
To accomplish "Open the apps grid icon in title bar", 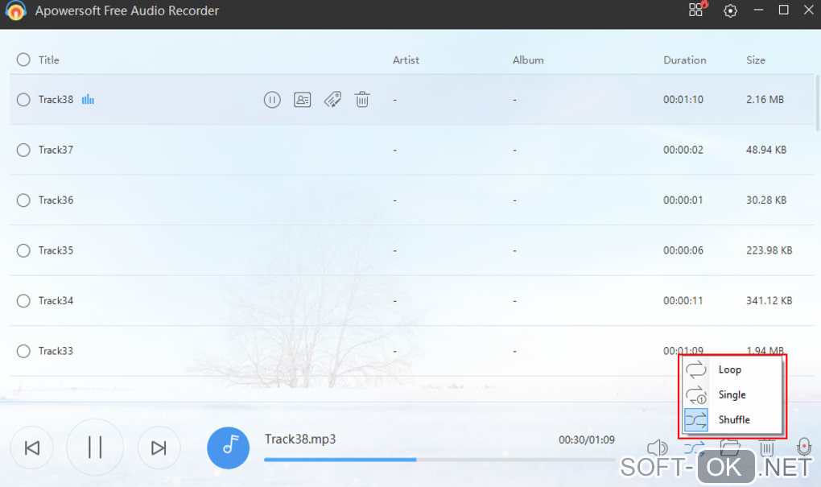I will pos(696,10).
